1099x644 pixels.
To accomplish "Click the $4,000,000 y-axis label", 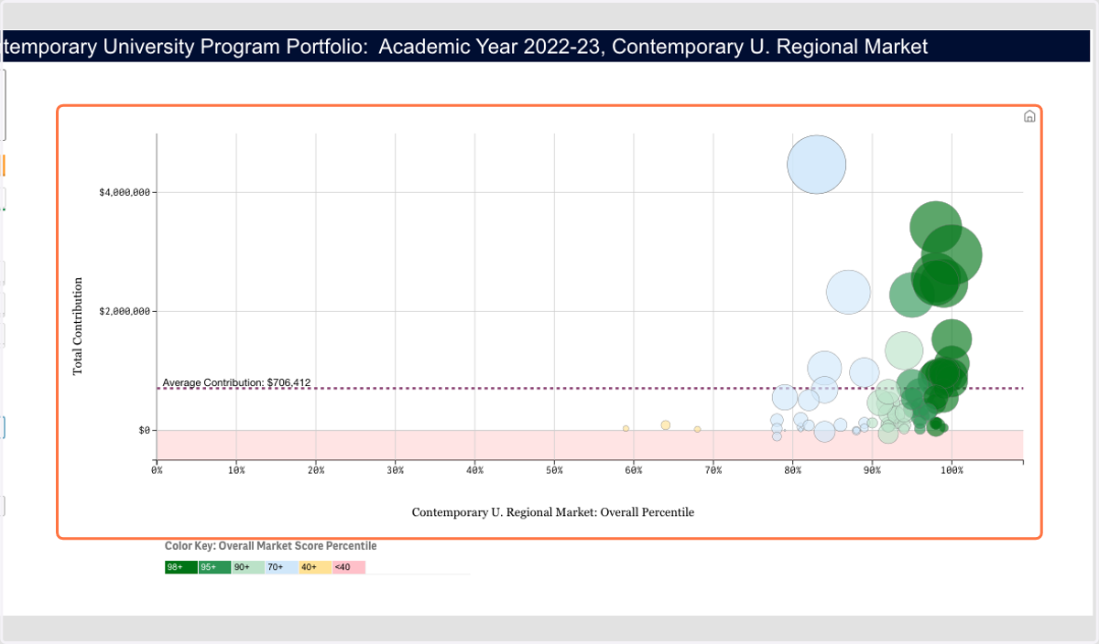I will click(124, 193).
